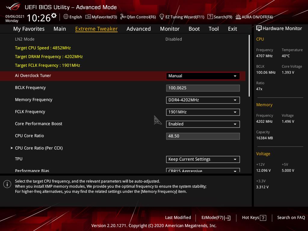Open the Monitor tab

tap(170, 29)
